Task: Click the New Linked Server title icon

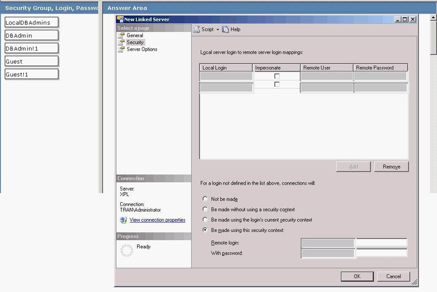Action: tap(120, 19)
